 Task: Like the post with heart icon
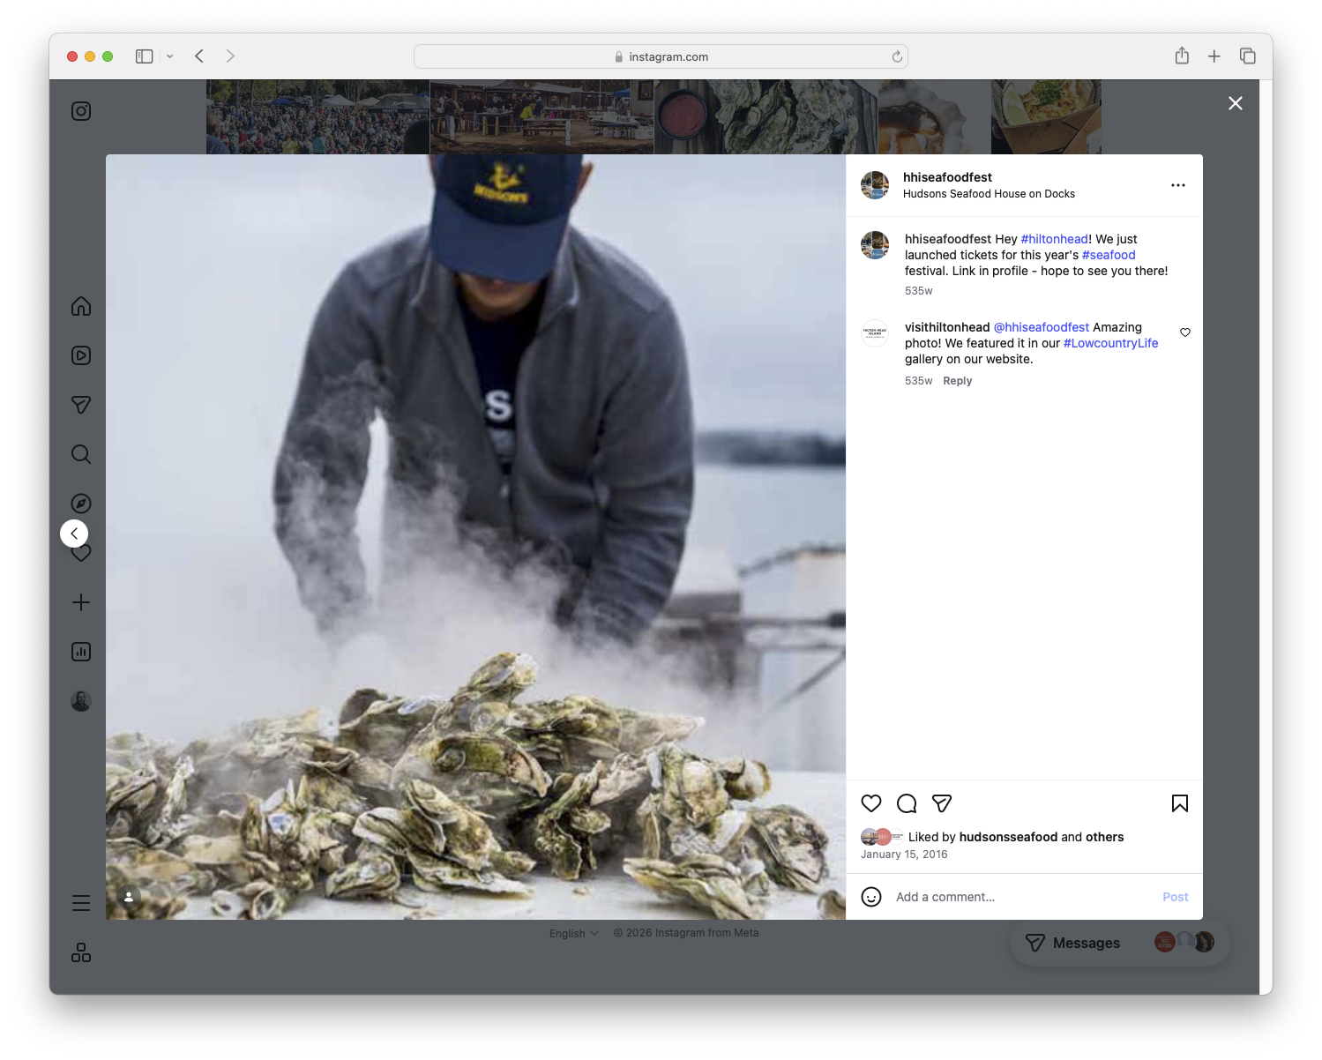871,803
